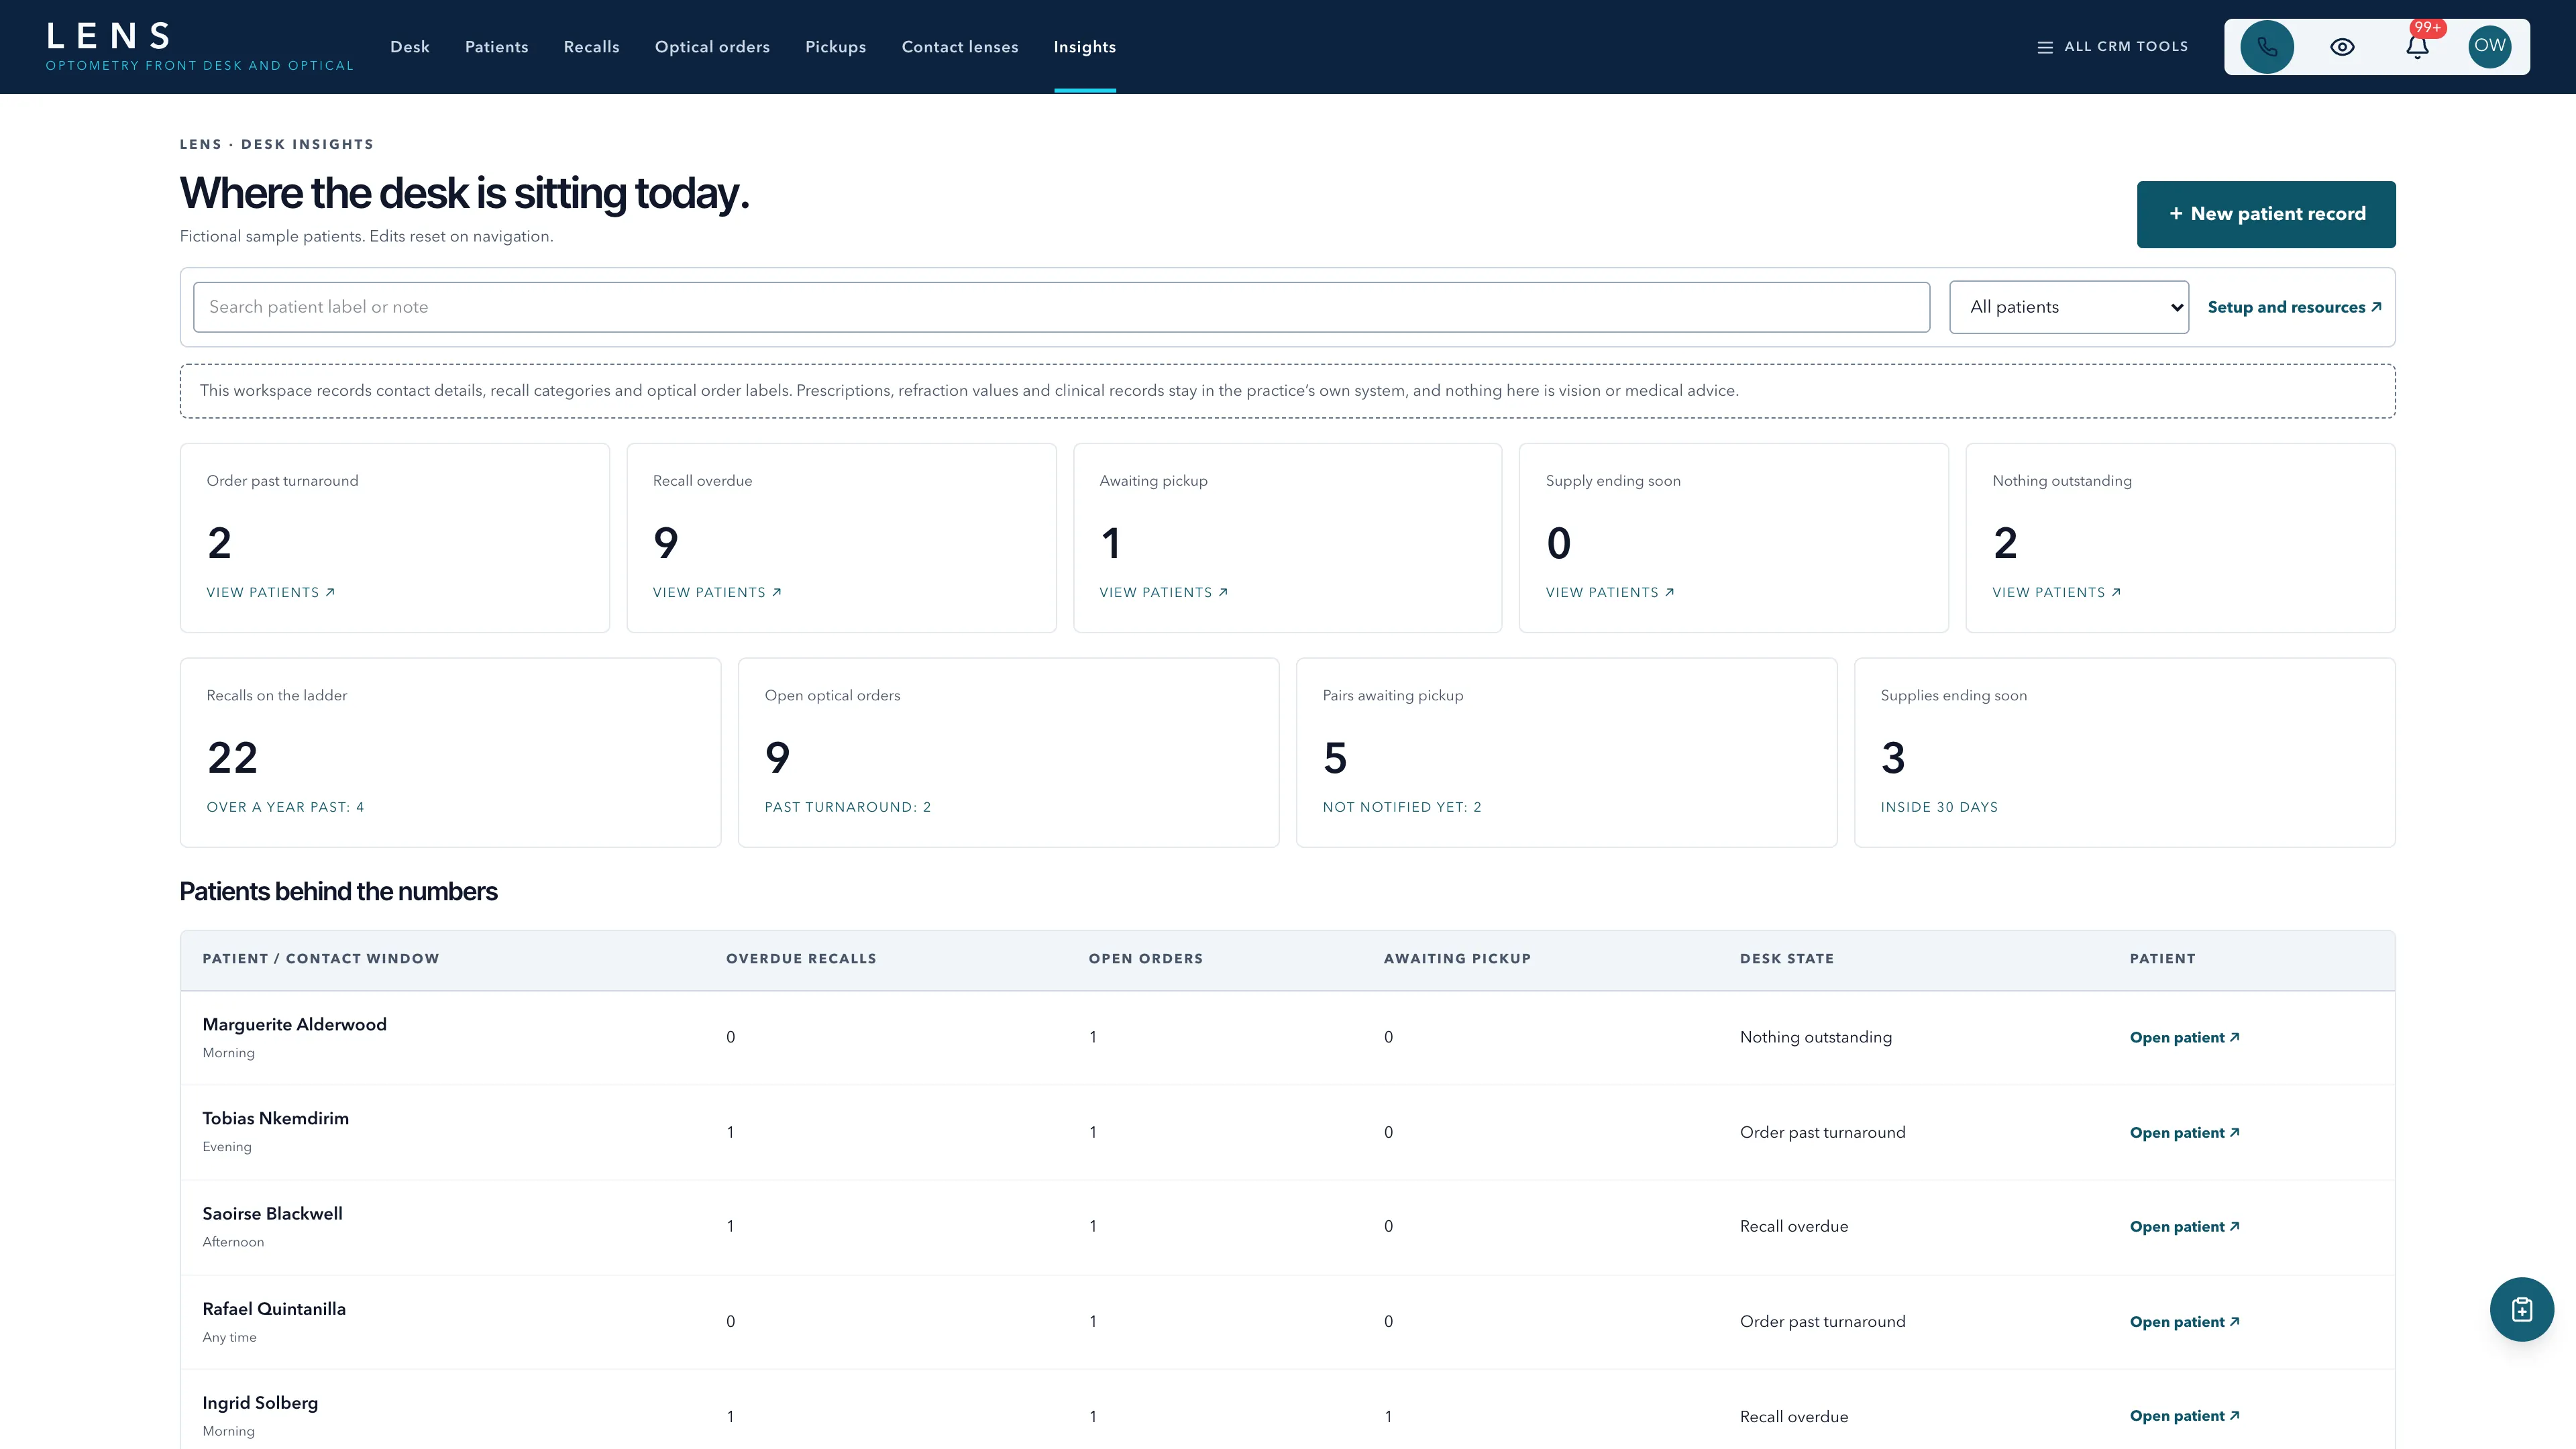This screenshot has width=2576, height=1449.
Task: Click 'NOT NOTIFIED YET: 2' text
Action: point(1402,807)
